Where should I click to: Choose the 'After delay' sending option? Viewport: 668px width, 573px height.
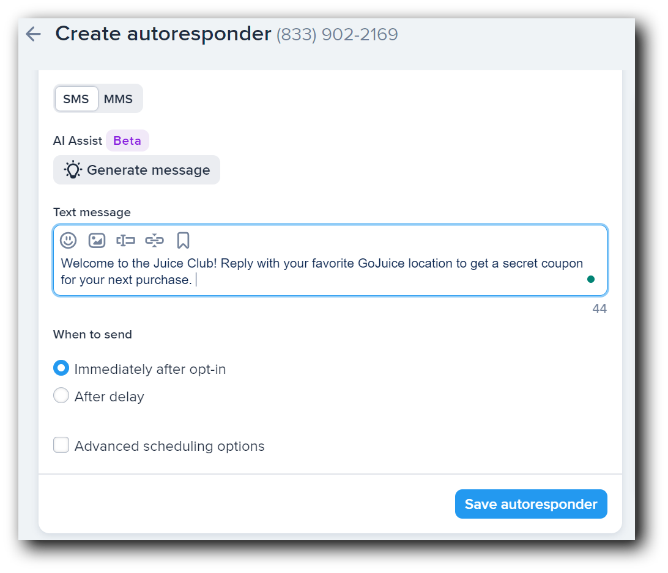pyautogui.click(x=61, y=395)
